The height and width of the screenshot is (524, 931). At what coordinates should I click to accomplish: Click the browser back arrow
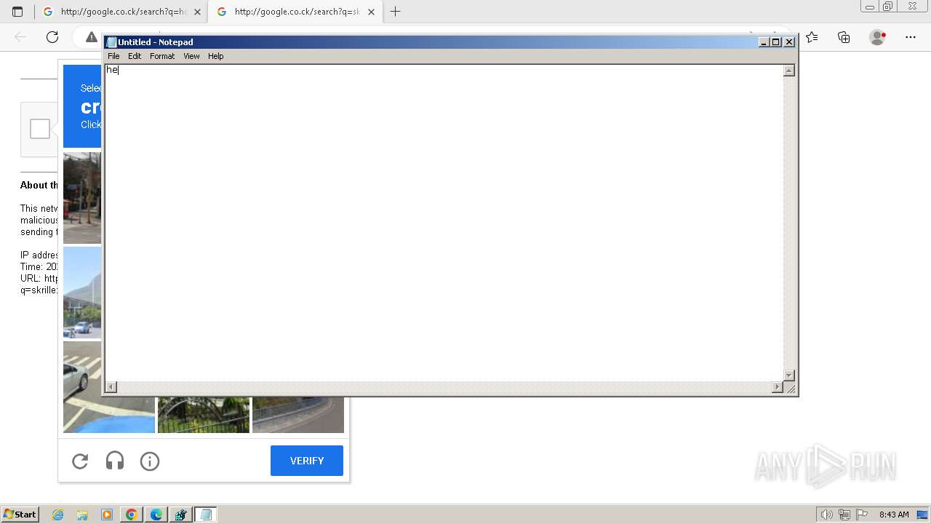click(x=20, y=37)
